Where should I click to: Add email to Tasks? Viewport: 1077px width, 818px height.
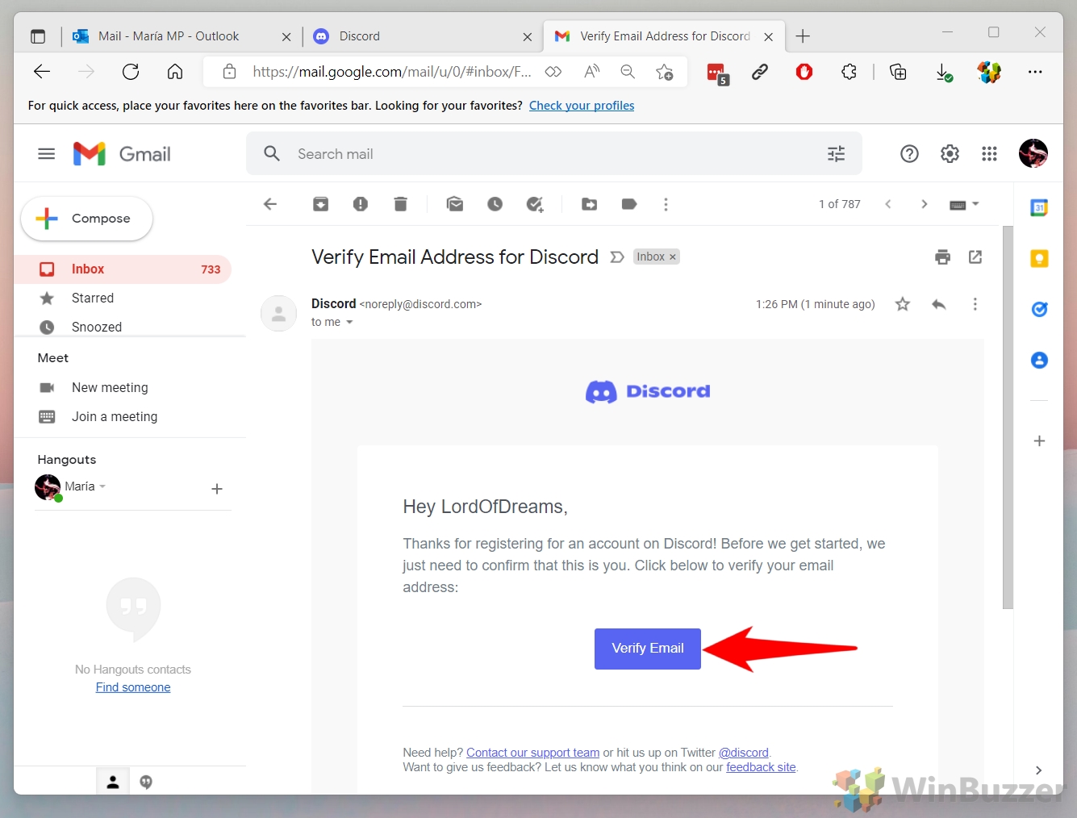tap(535, 204)
